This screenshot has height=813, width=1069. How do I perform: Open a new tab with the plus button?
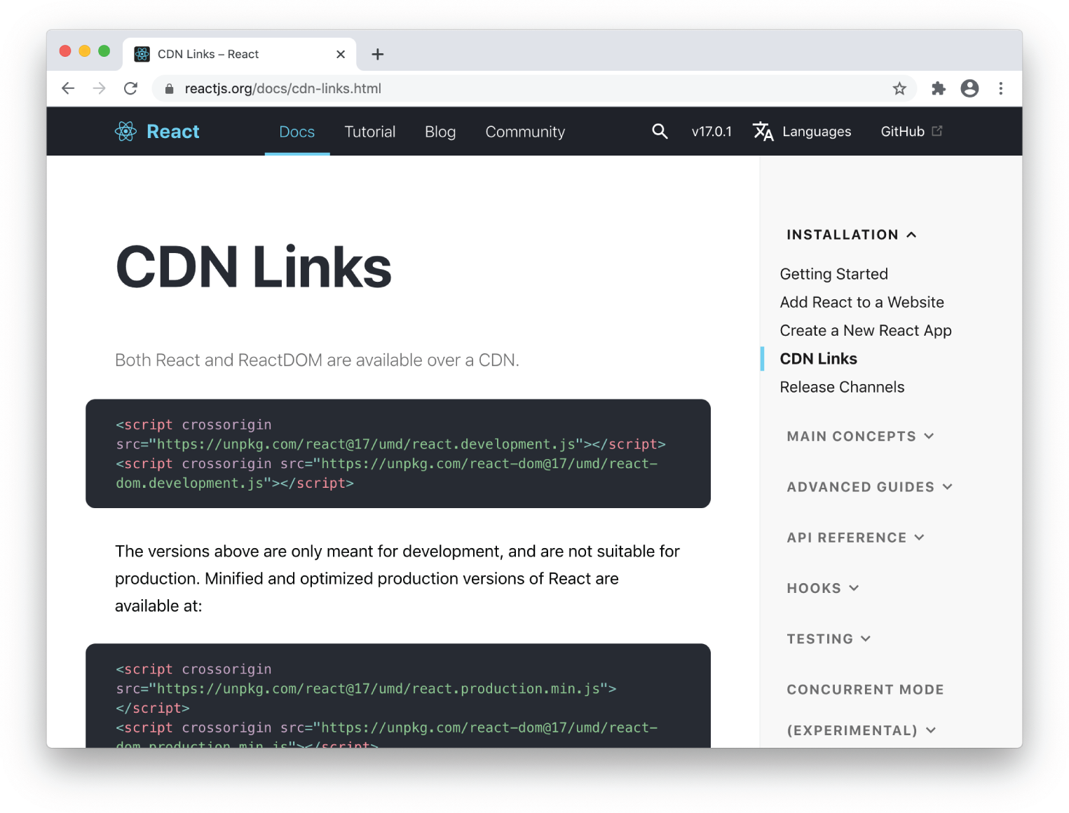tap(378, 54)
